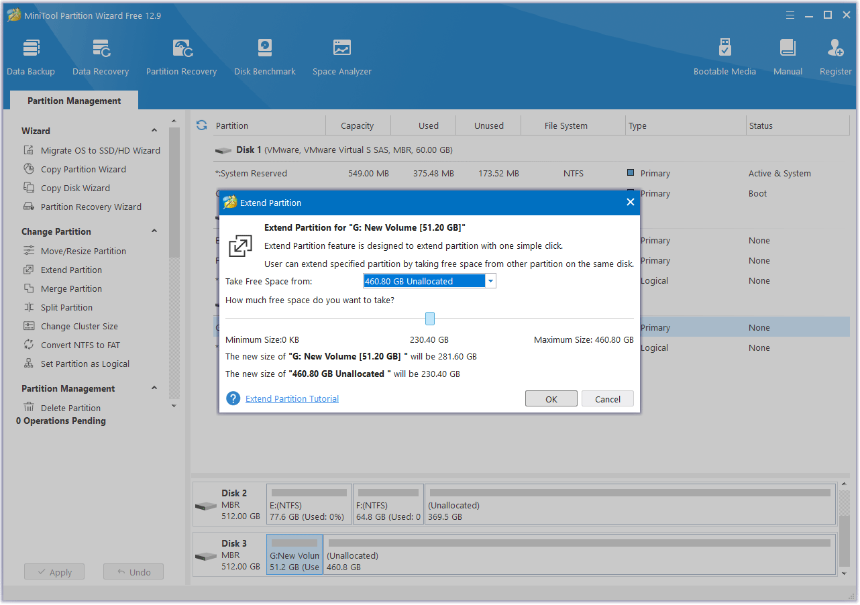The image size is (860, 605).
Task: Choose Extend Partition in the sidebar
Action: point(63,270)
